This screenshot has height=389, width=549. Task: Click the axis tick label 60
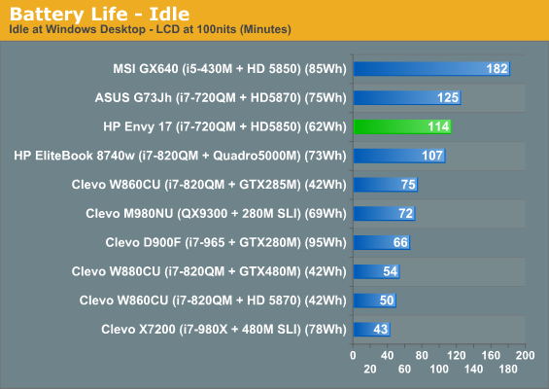coord(404,369)
